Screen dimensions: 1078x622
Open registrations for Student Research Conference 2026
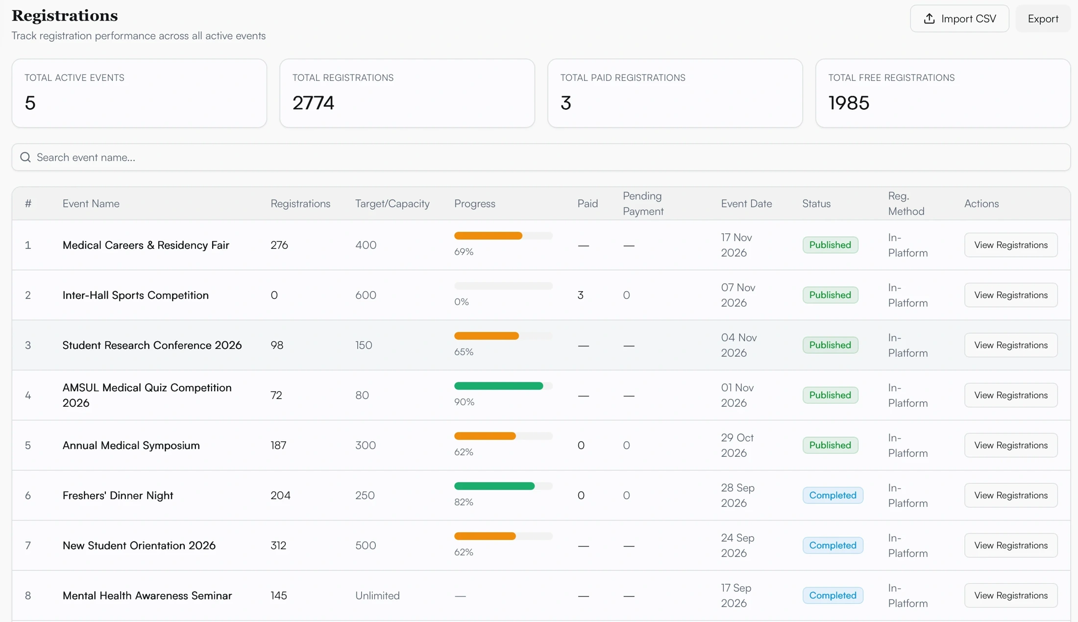point(1010,345)
